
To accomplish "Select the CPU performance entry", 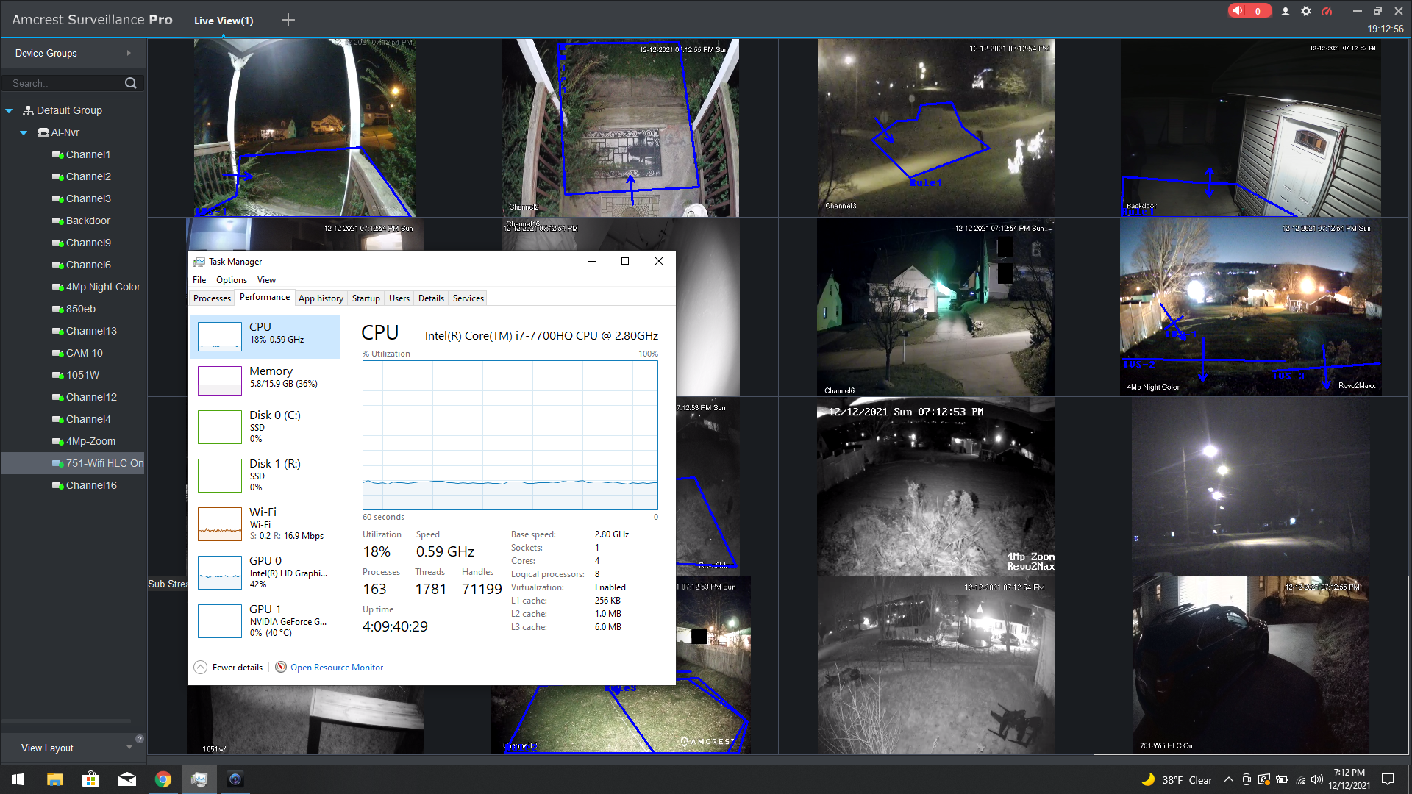I will pyautogui.click(x=265, y=337).
